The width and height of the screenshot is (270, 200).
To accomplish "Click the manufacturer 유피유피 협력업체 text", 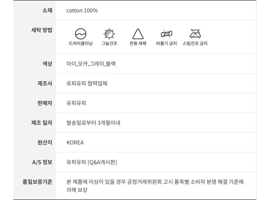I will [87, 84].
